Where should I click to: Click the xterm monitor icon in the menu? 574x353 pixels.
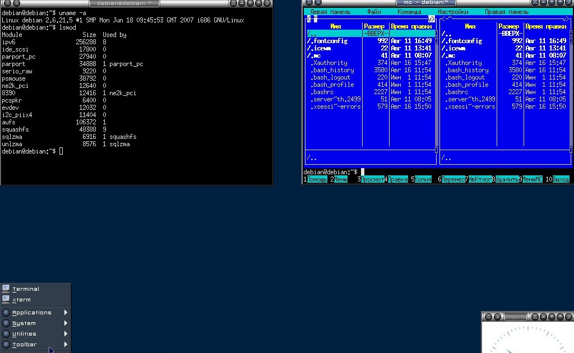6,299
